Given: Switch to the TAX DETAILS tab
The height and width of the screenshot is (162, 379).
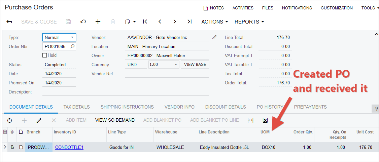Looking at the screenshot, I should [x=76, y=107].
